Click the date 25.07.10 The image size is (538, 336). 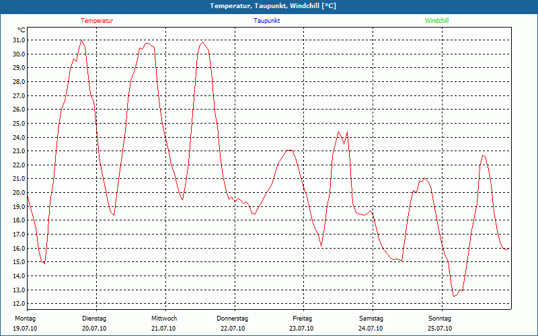pyautogui.click(x=440, y=329)
